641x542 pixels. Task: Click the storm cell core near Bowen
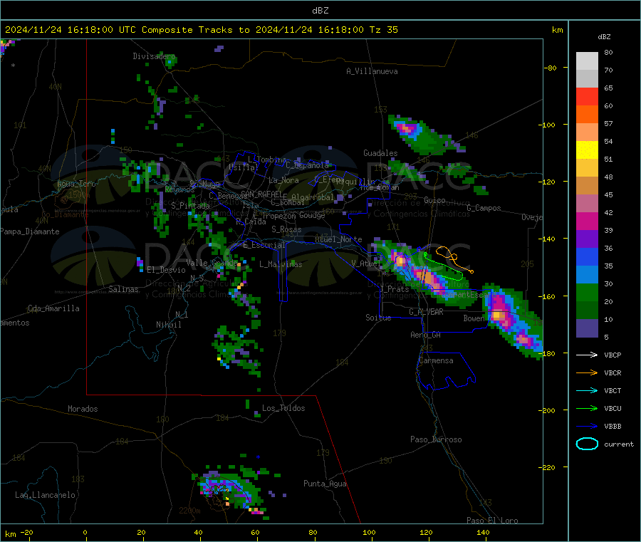(x=498, y=315)
